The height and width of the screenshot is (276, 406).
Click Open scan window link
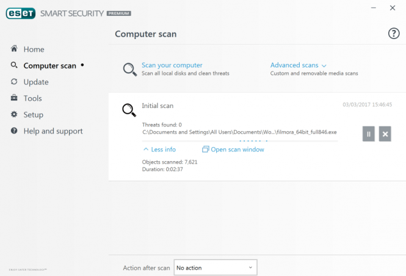[237, 150]
